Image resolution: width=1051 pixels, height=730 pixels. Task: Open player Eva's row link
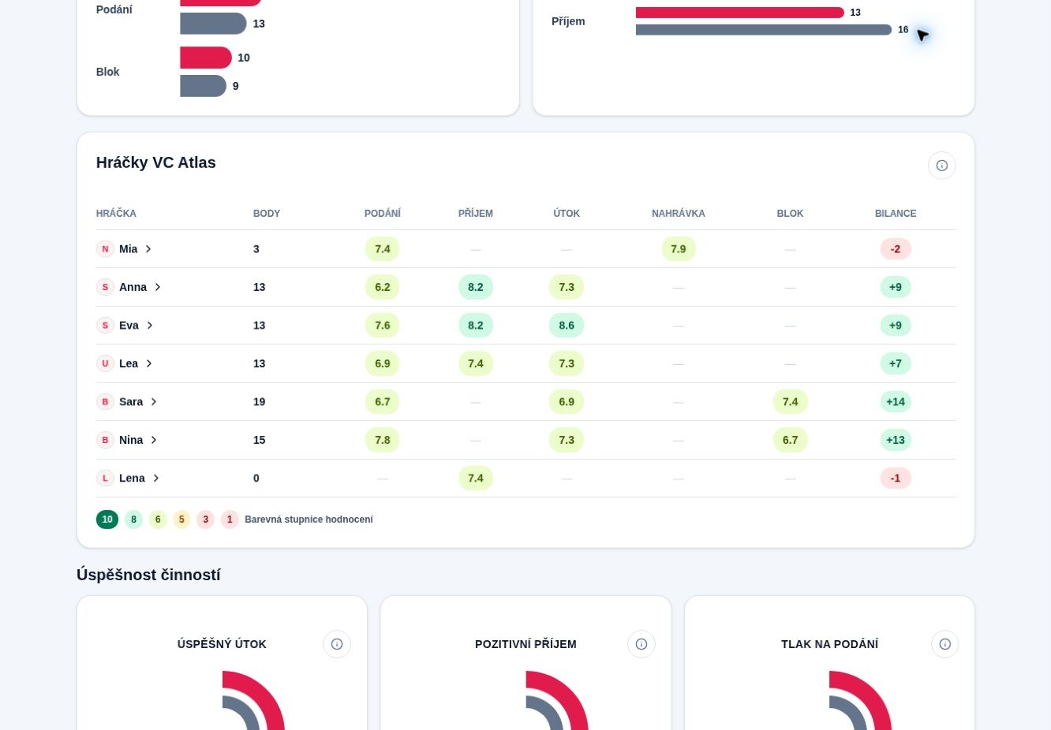click(x=125, y=326)
